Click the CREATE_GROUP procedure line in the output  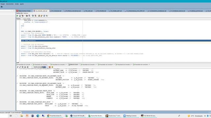[x=36, y=91]
